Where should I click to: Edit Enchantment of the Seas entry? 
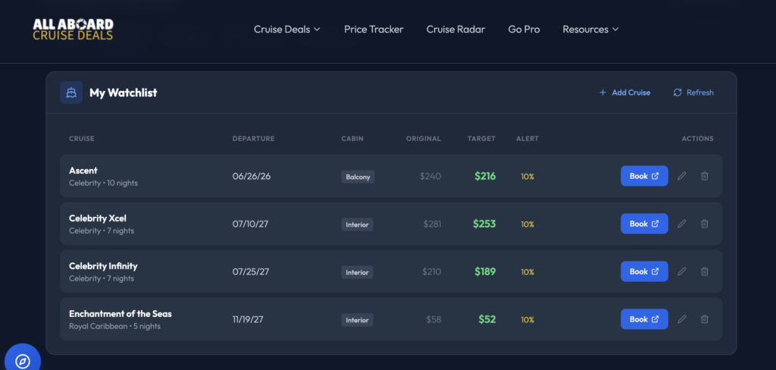pos(682,319)
